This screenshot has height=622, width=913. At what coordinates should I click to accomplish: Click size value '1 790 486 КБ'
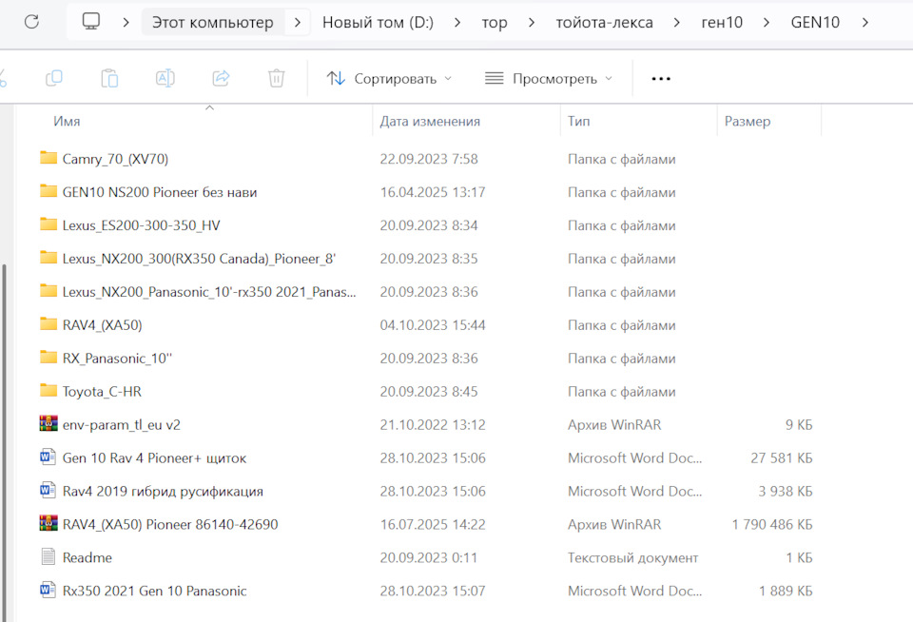click(x=771, y=524)
